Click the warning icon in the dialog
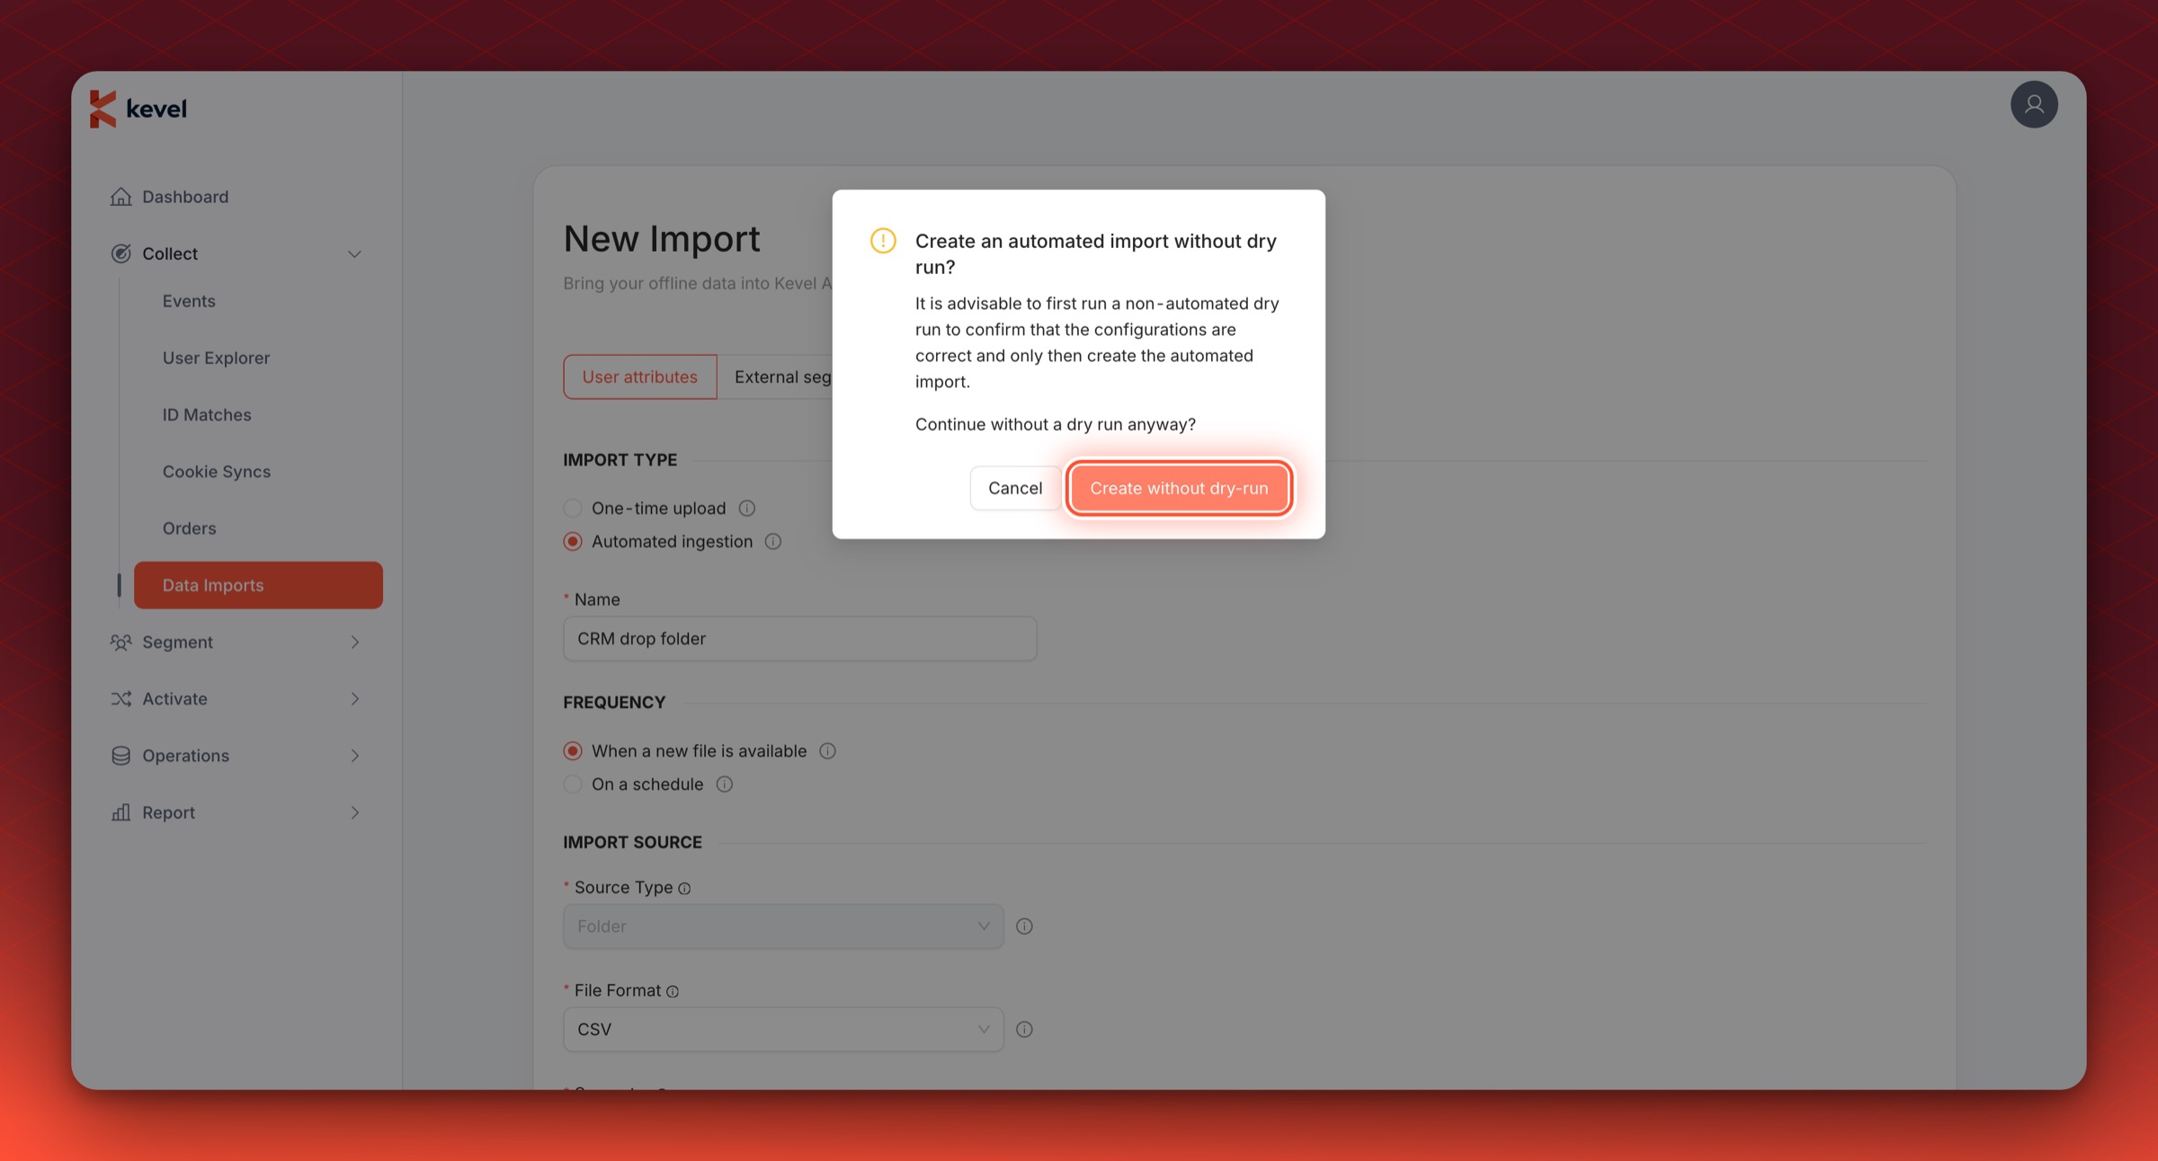Viewport: 2158px width, 1161px height. [883, 241]
